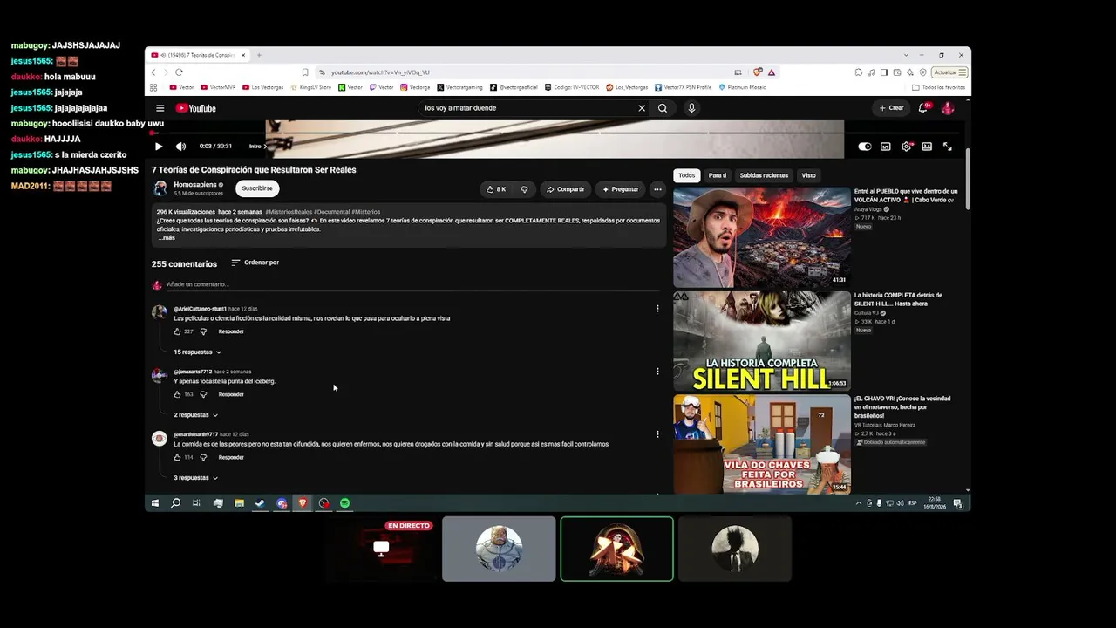Open the Homosapiens channel avatar
Screen dimensions: 1116x628
pyautogui.click(x=160, y=188)
